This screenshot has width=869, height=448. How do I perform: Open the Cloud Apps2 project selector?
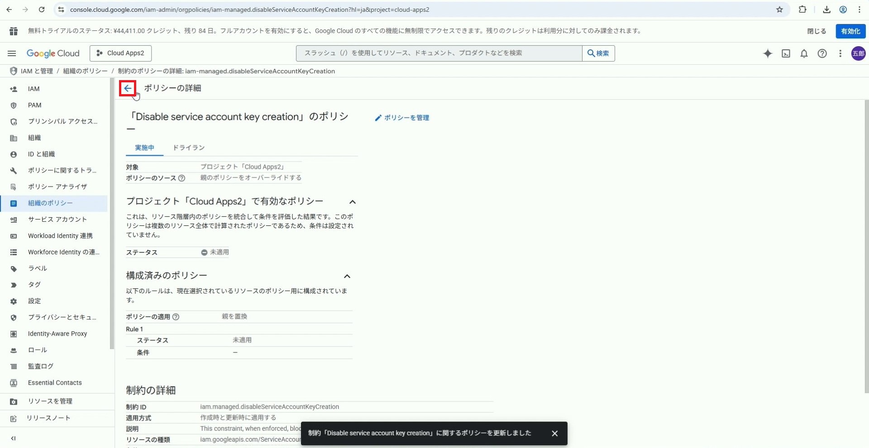pos(120,53)
